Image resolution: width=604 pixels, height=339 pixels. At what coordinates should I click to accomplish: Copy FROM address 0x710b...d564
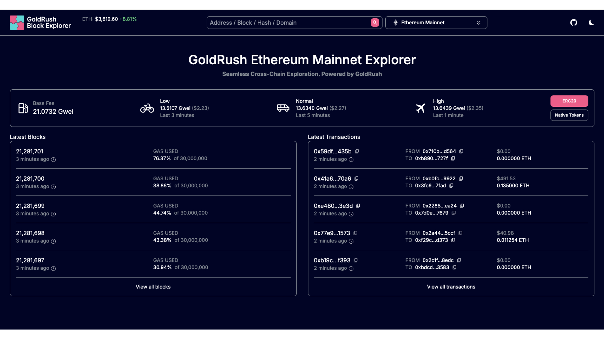tap(461, 151)
